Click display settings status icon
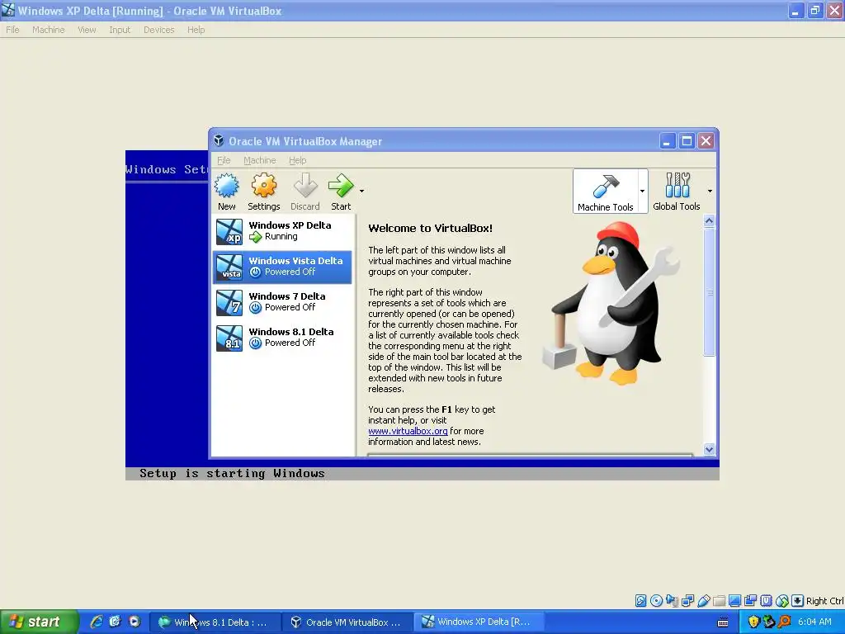This screenshot has height=634, width=845. [734, 601]
